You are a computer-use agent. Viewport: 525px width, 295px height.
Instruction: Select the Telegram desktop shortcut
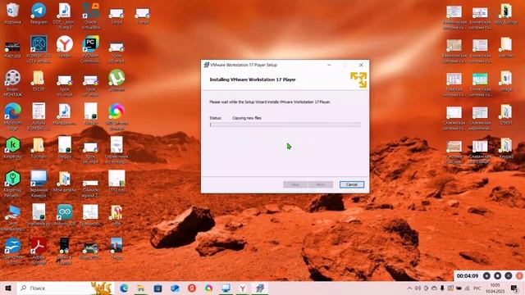pyautogui.click(x=39, y=13)
